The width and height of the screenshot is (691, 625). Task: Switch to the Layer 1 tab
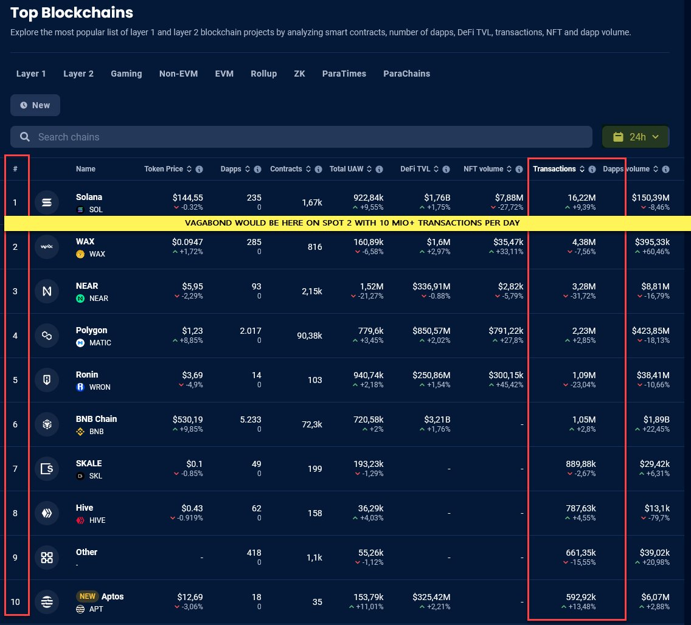click(31, 74)
